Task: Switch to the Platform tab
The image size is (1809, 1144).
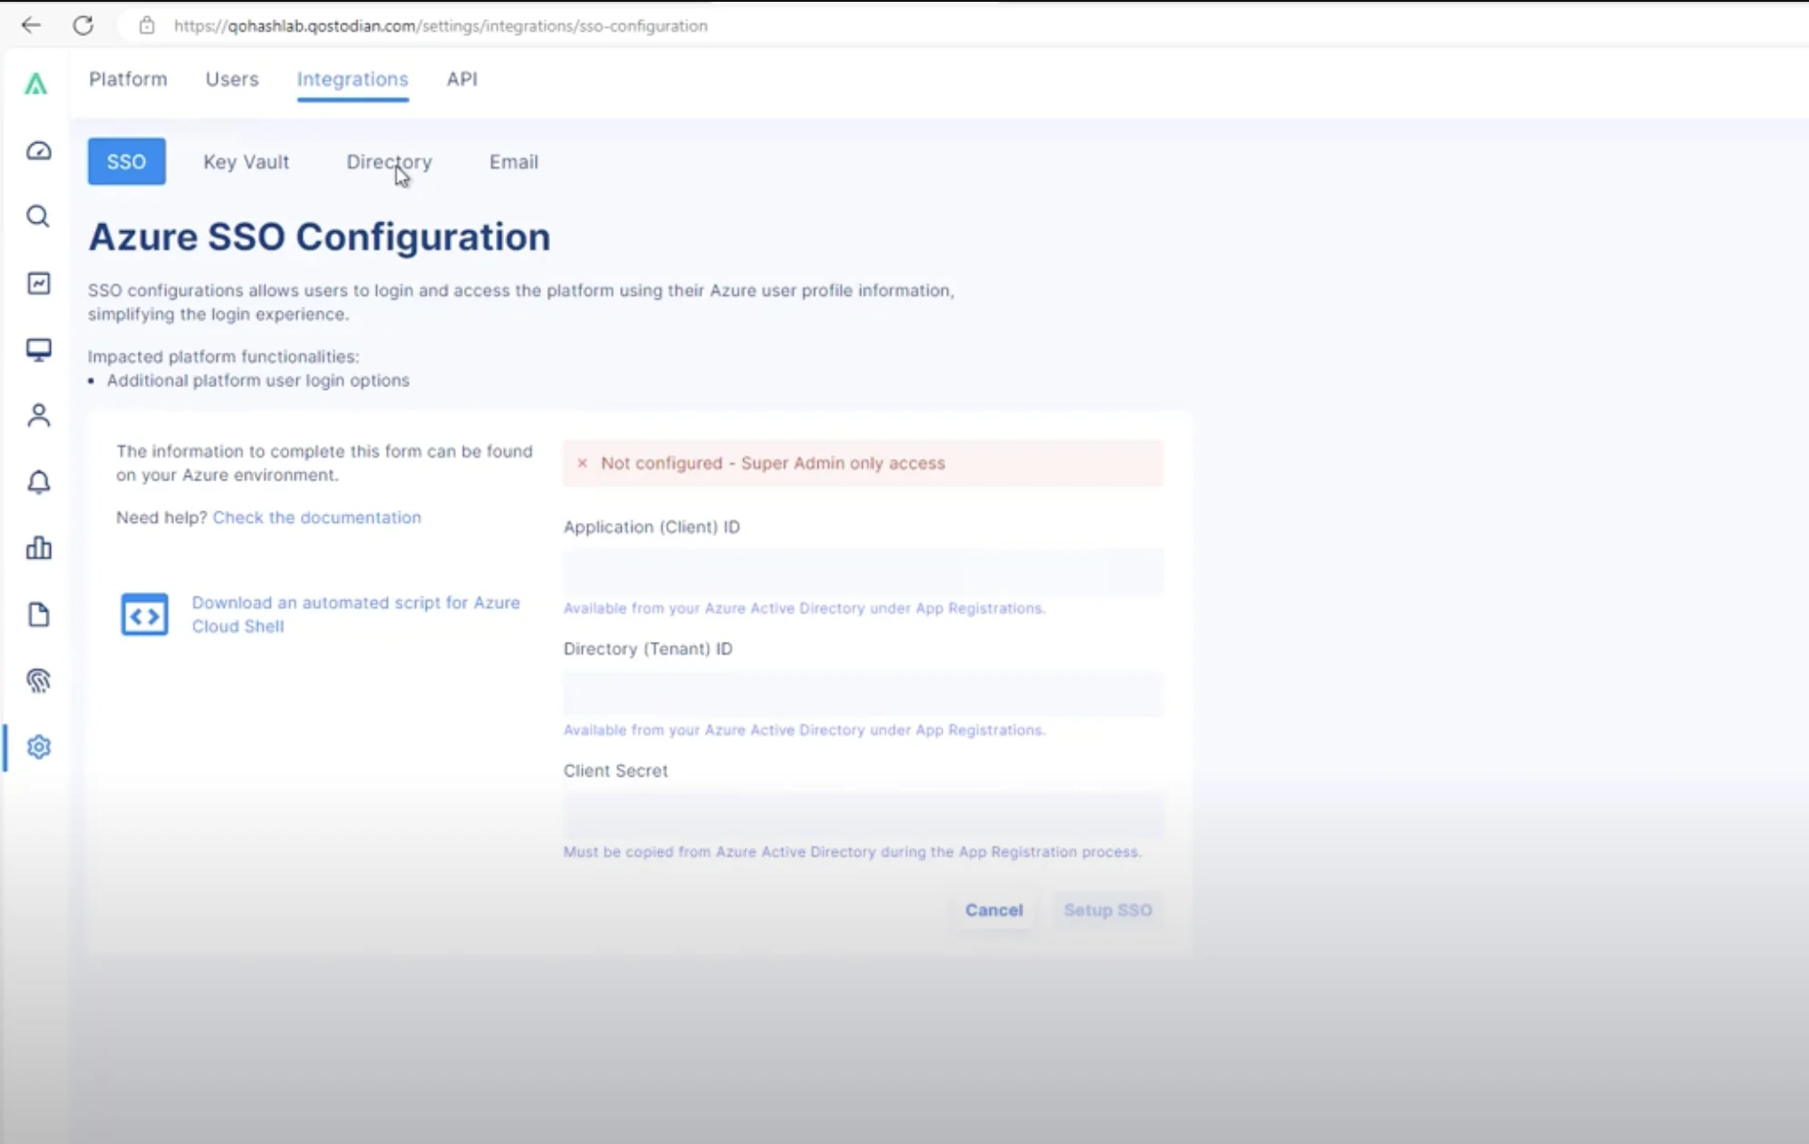Action: (128, 79)
